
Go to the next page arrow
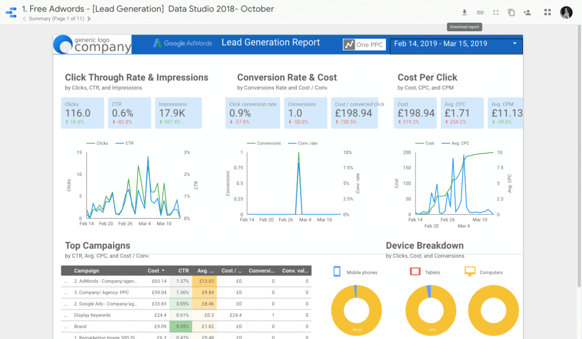pyautogui.click(x=89, y=19)
